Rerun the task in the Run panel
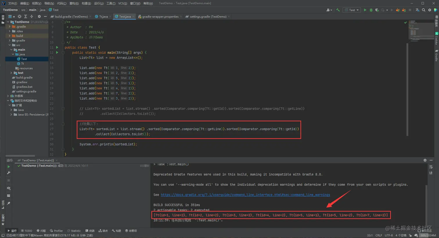439x238 pixels. pyautogui.click(x=9, y=167)
